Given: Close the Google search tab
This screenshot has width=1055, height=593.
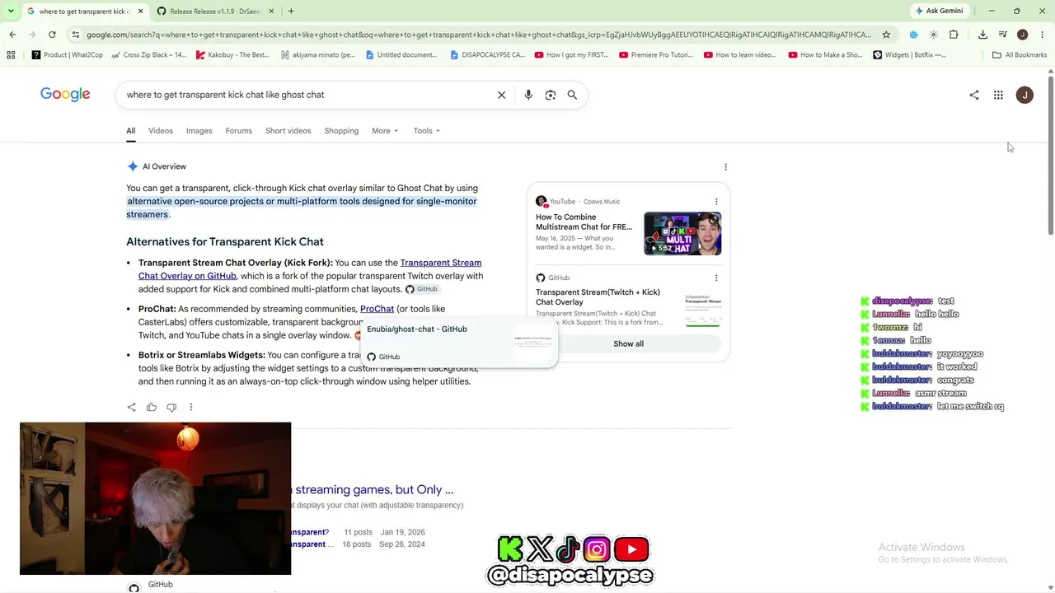Looking at the screenshot, I should click(x=141, y=11).
